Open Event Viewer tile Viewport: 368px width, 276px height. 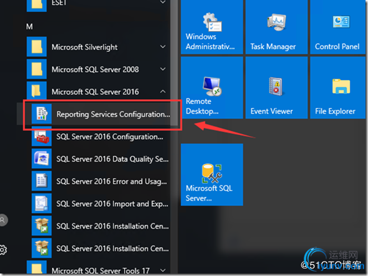click(x=277, y=88)
